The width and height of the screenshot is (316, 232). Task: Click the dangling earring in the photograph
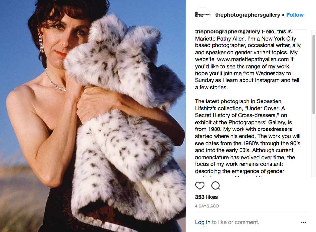click(x=41, y=44)
